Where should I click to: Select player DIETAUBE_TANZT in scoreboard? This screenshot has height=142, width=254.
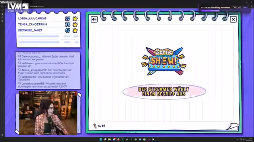click(x=30, y=30)
